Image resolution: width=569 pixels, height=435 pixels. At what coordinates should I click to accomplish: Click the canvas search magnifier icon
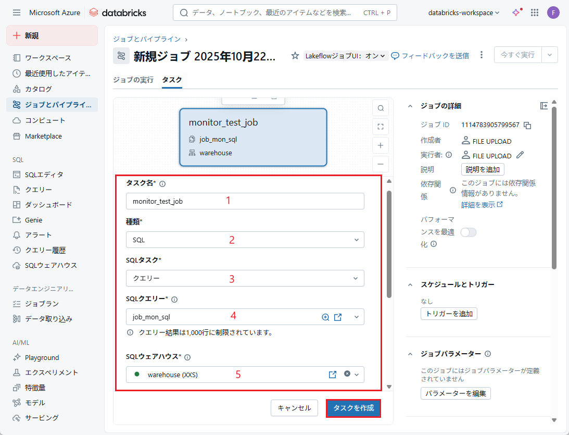pos(381,108)
